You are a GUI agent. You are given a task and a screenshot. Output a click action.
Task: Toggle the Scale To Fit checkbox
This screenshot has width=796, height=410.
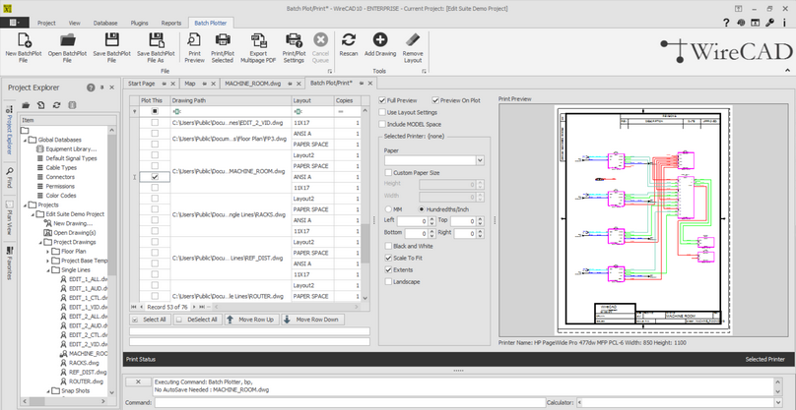click(388, 258)
